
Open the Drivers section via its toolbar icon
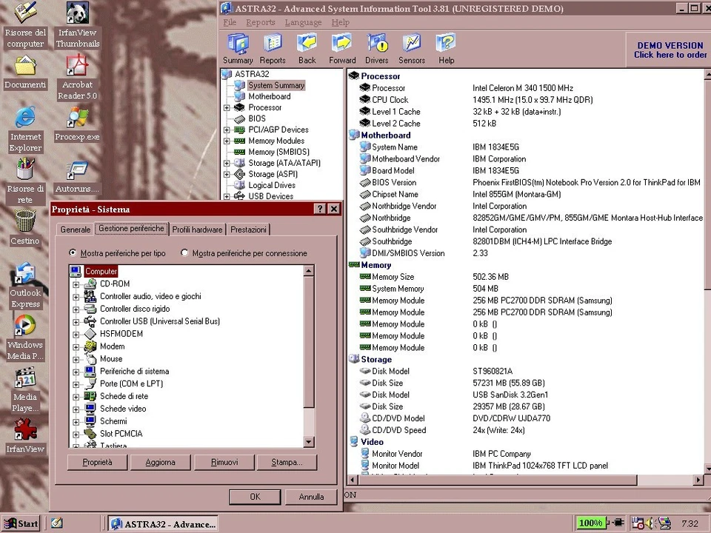[377, 44]
